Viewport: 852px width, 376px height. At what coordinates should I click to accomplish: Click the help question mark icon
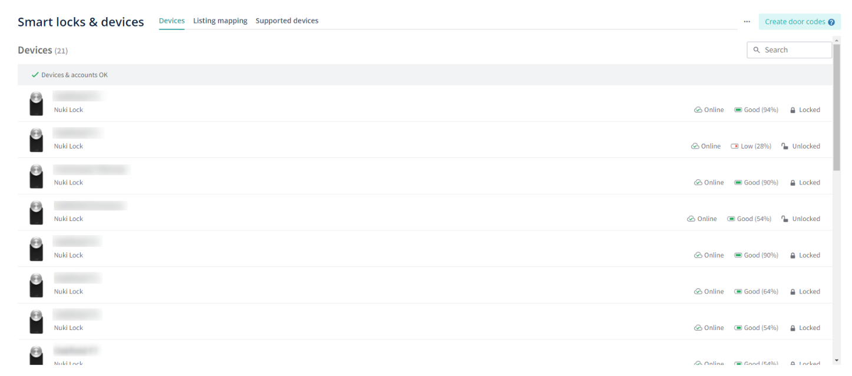831,22
